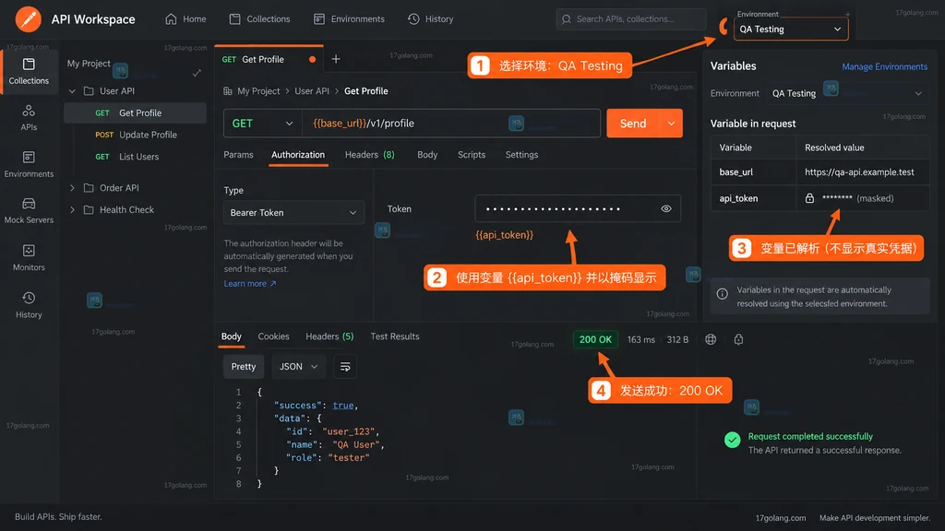Toggle word wrap in response body
This screenshot has width=945, height=531.
tap(345, 367)
